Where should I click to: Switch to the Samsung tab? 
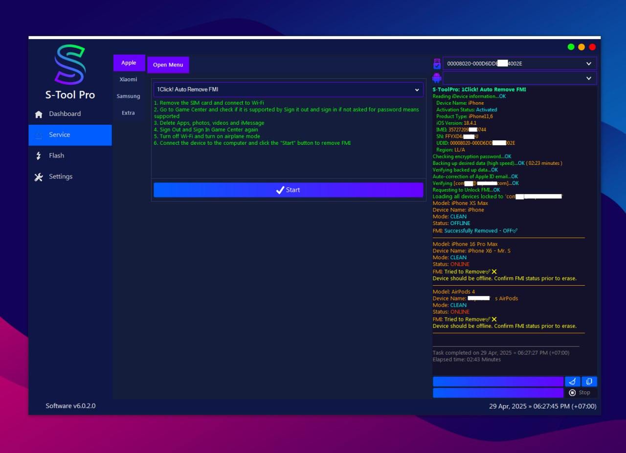(129, 96)
